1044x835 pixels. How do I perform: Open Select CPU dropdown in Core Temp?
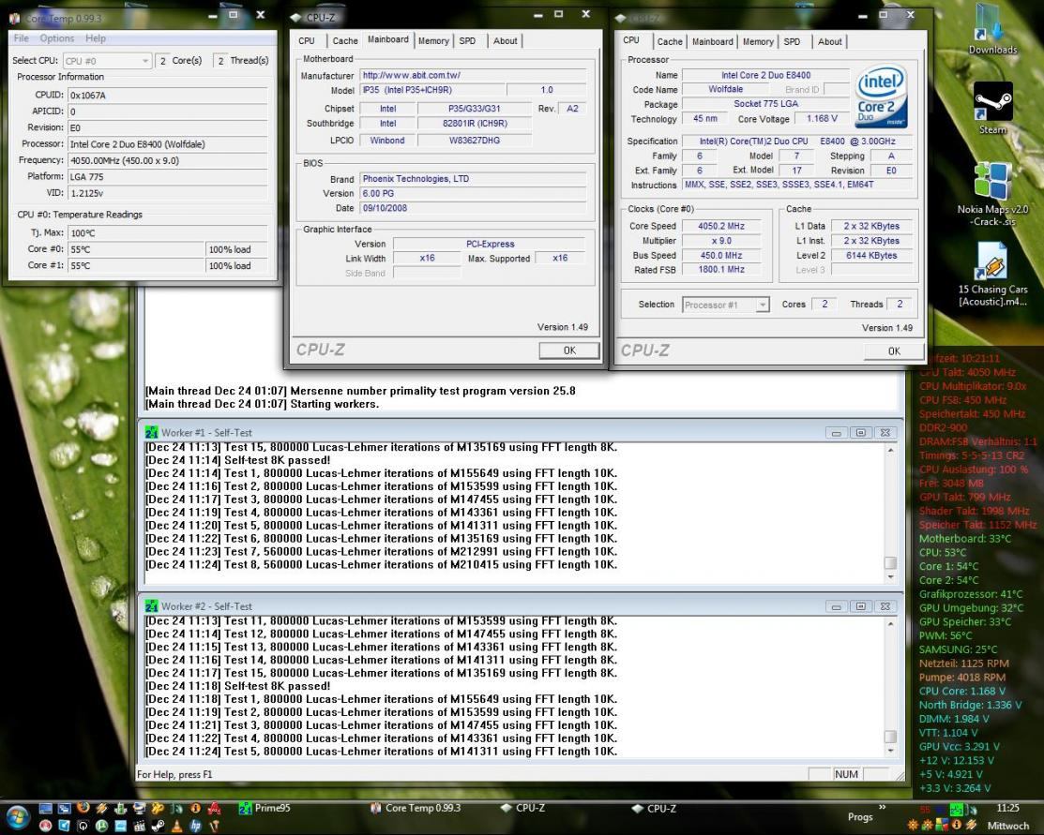107,61
